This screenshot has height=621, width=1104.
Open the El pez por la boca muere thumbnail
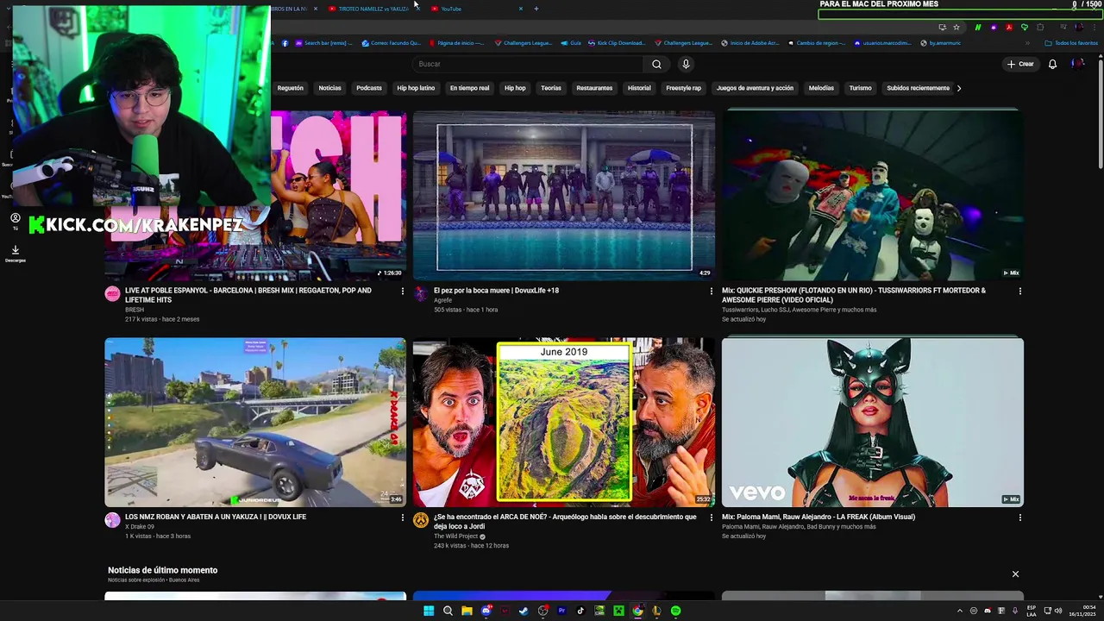pos(564,195)
